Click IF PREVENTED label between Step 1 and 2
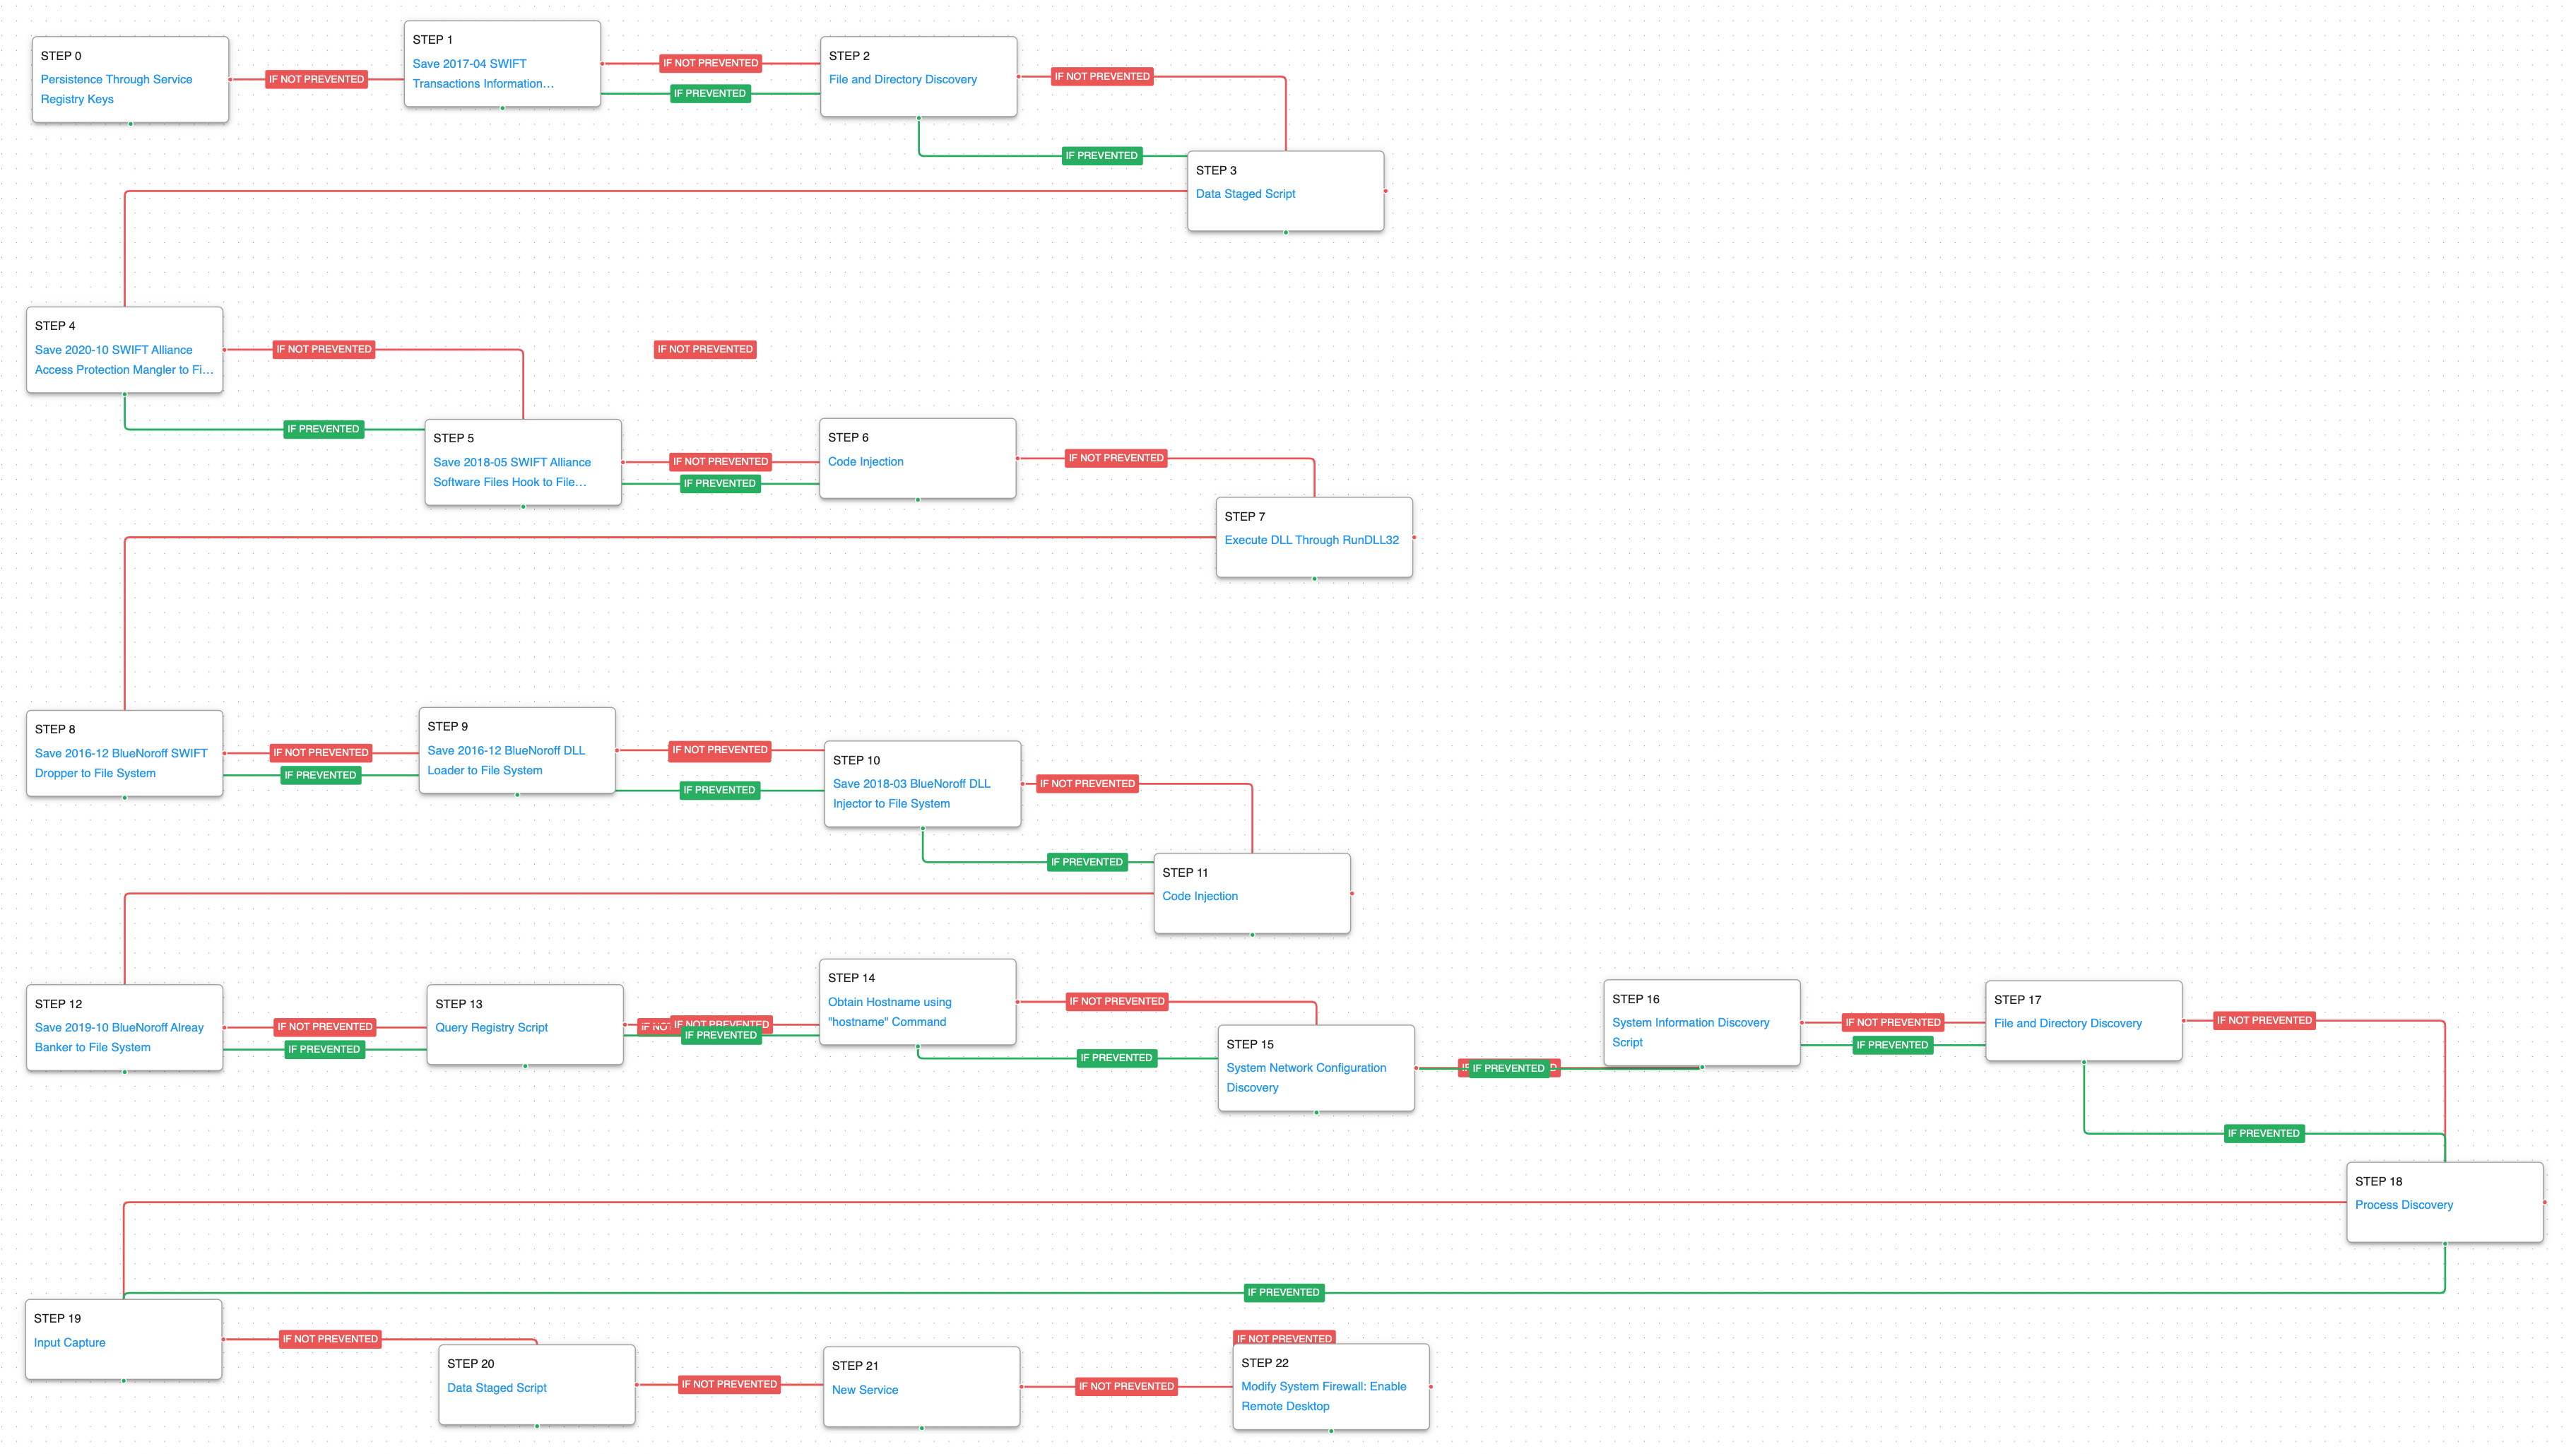Screen dimensions: 2576x1454 (709, 94)
